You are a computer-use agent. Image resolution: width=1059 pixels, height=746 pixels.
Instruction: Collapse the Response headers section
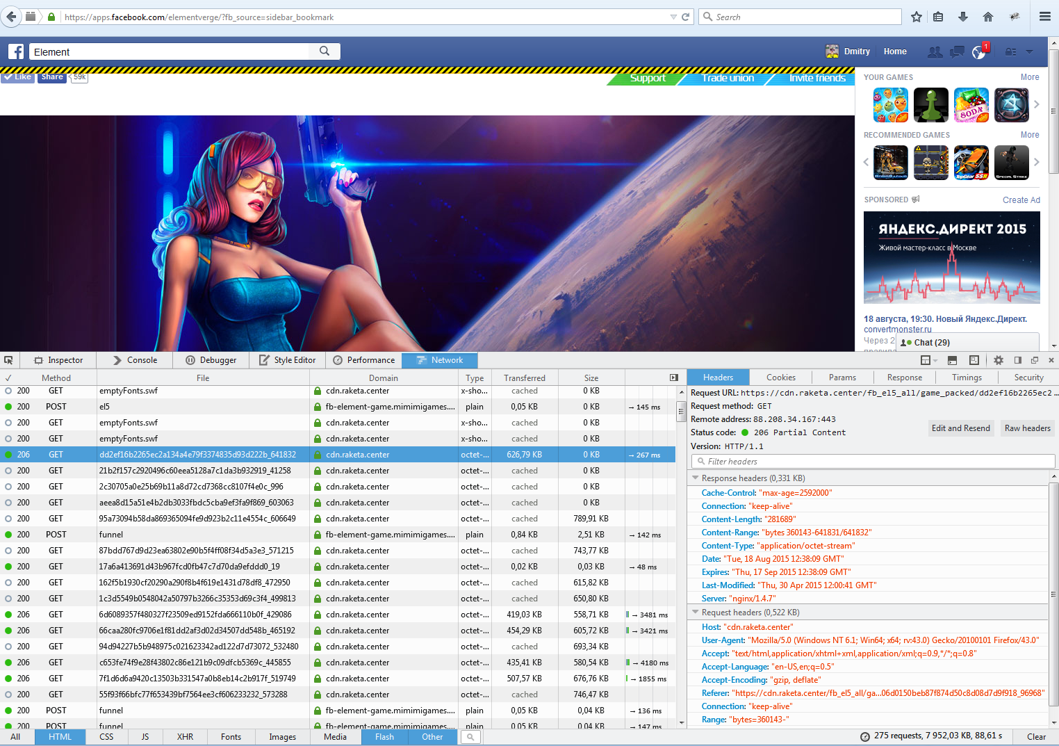(x=696, y=478)
